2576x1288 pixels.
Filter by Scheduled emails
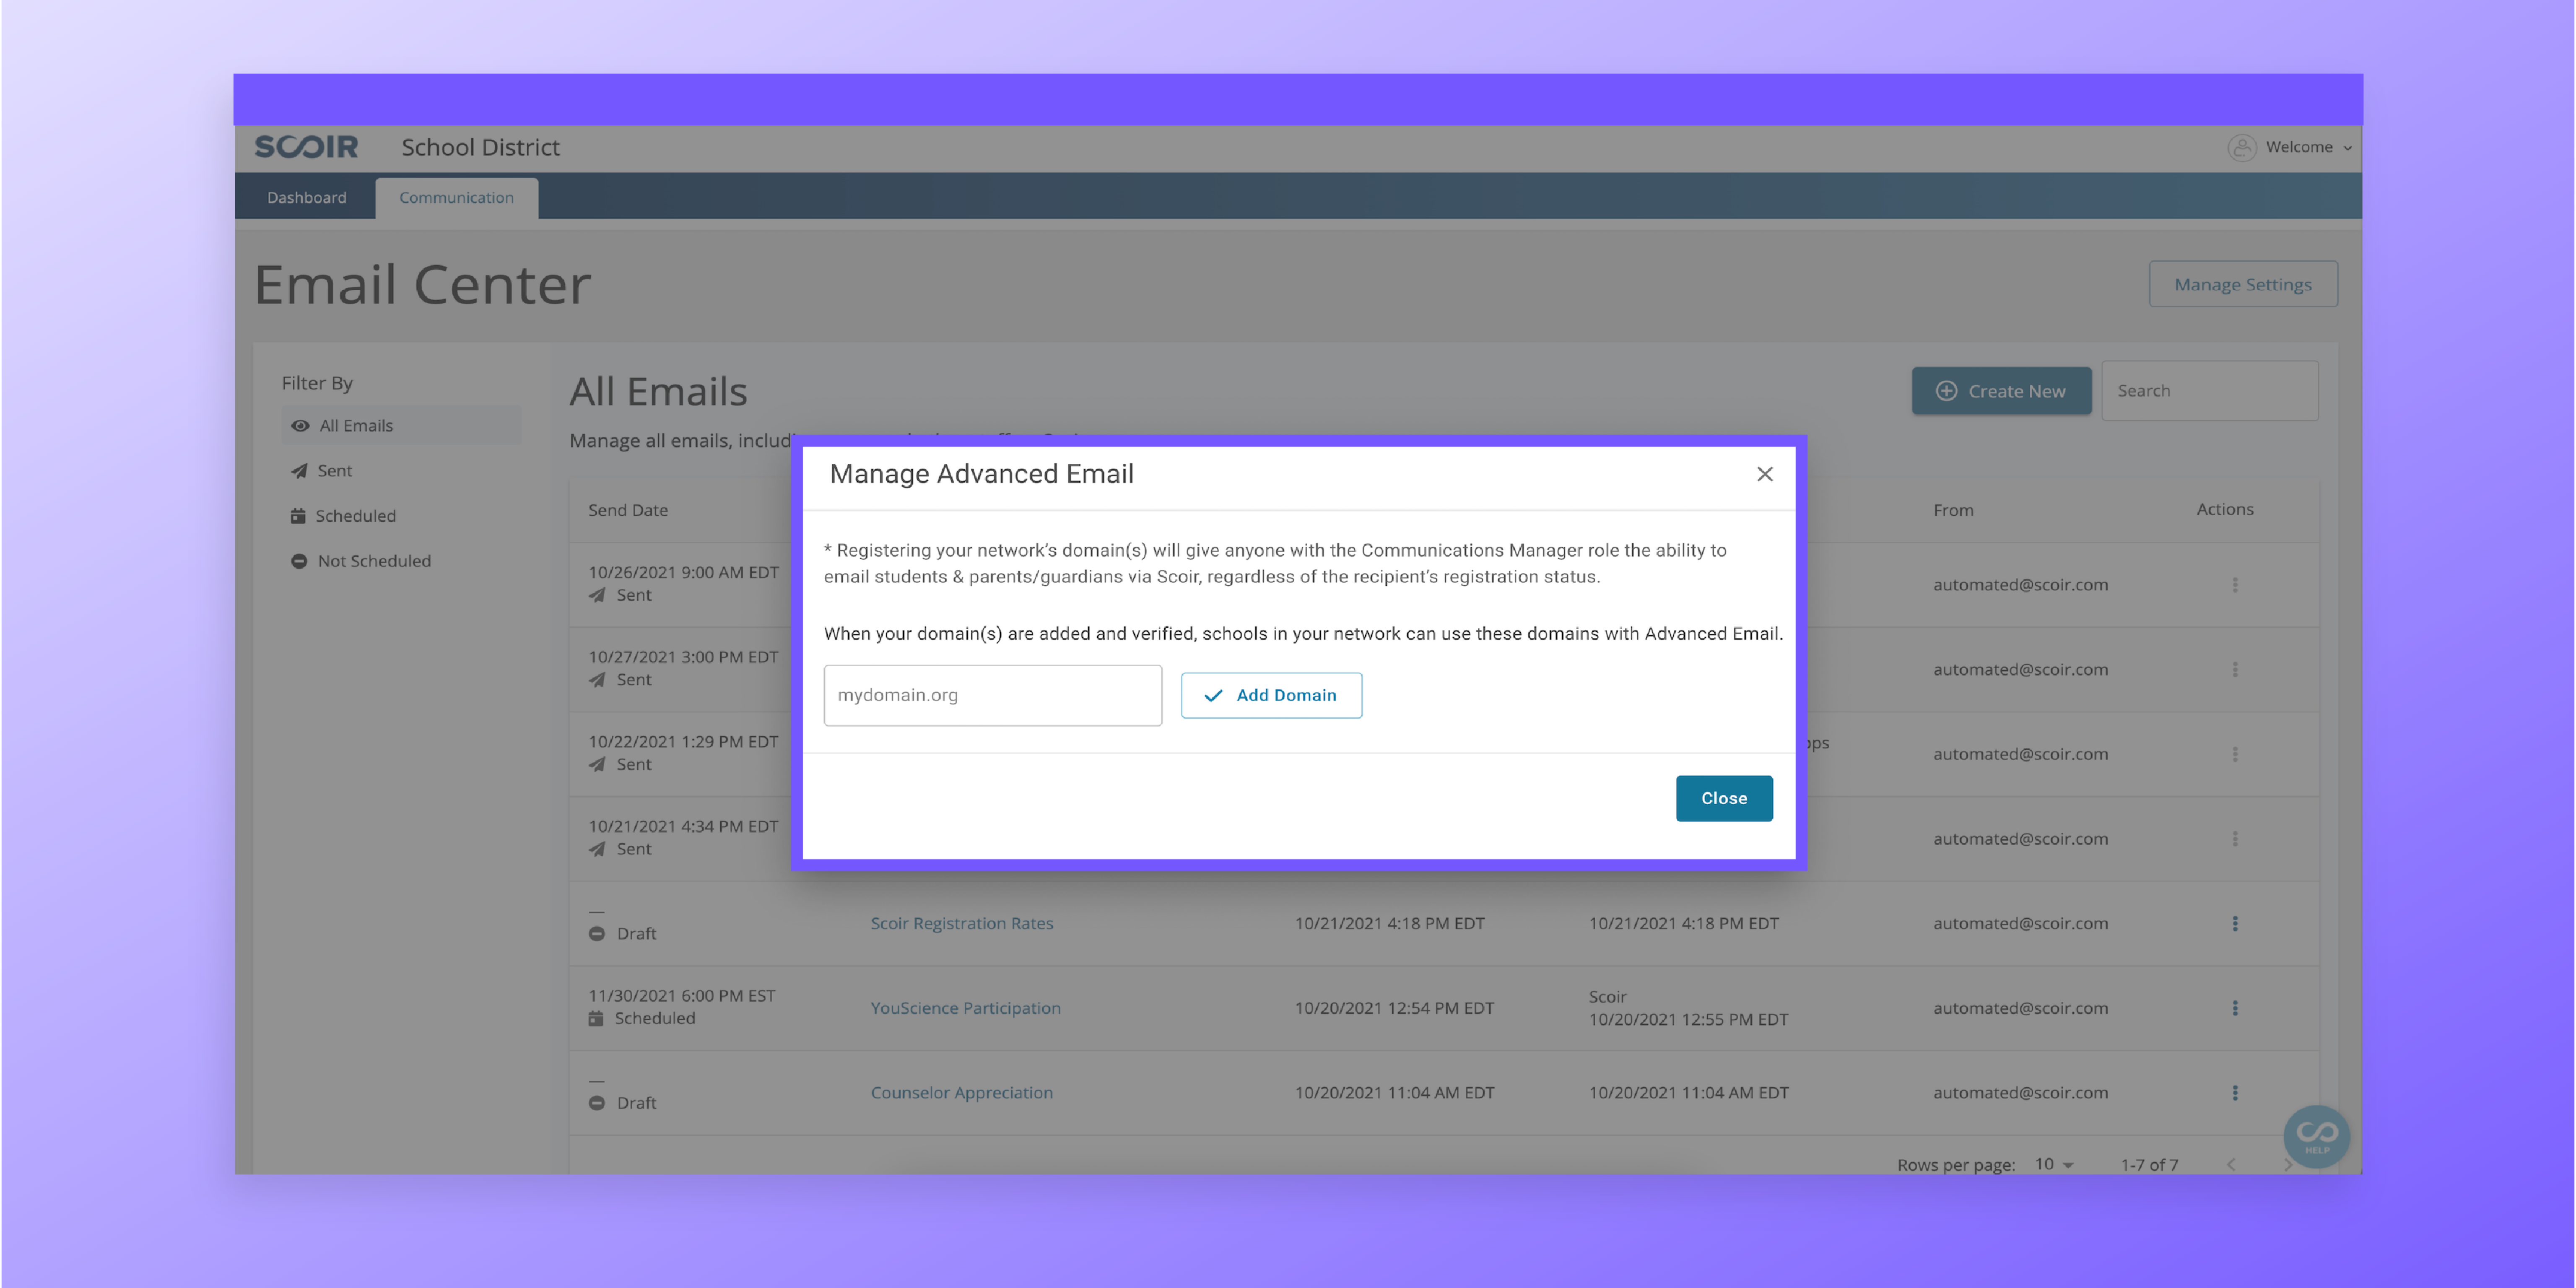pos(355,516)
